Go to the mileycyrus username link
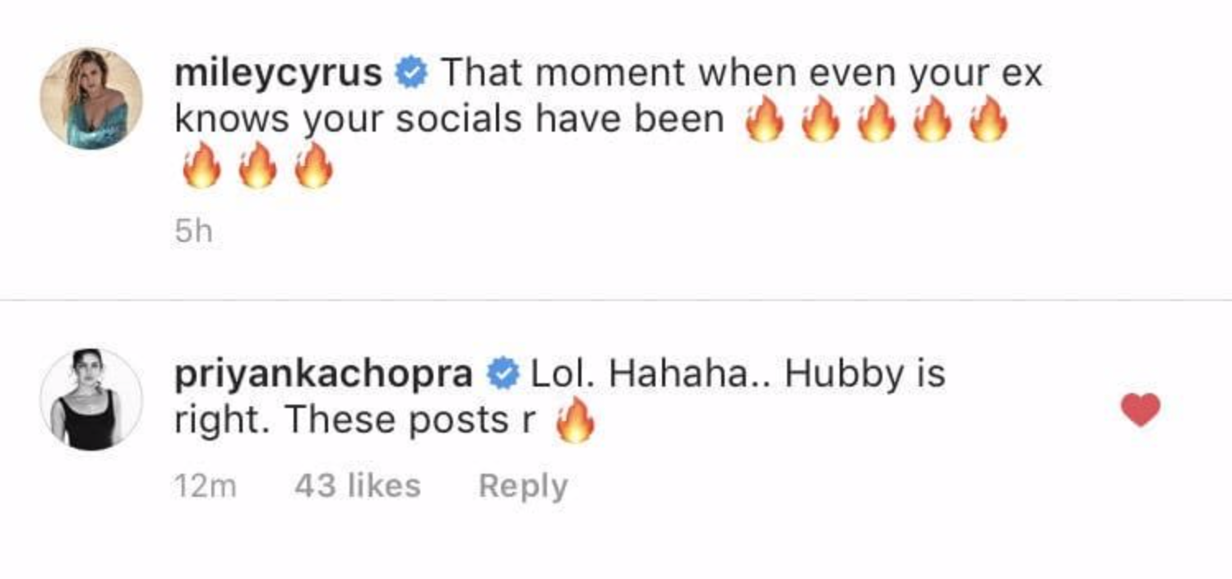The image size is (1232, 579). click(278, 74)
